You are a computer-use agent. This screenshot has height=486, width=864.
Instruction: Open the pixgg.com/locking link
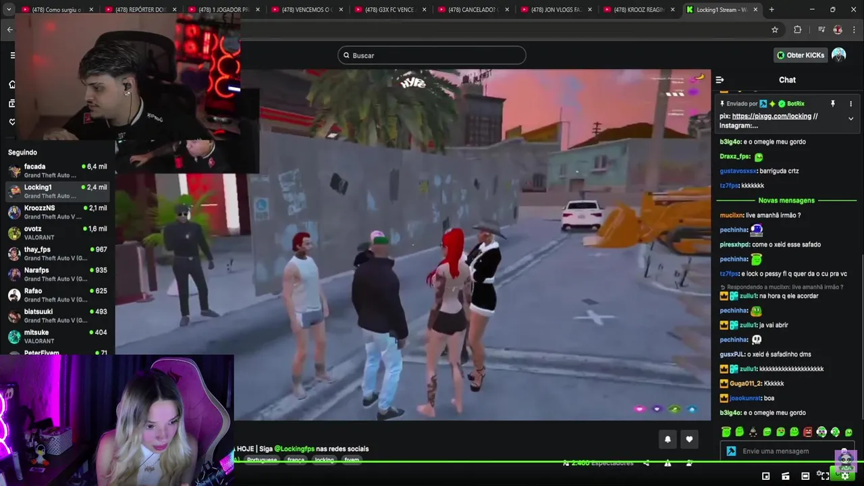772,116
